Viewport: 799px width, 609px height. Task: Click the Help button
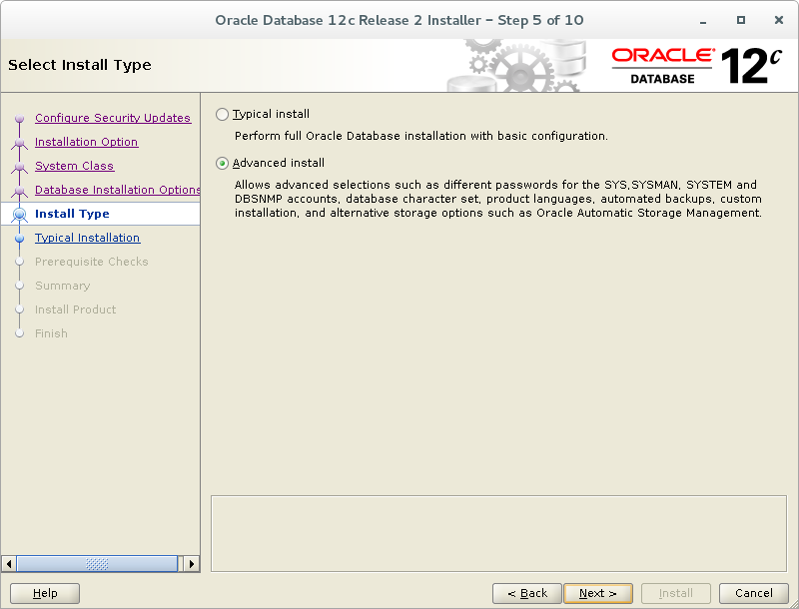(45, 593)
